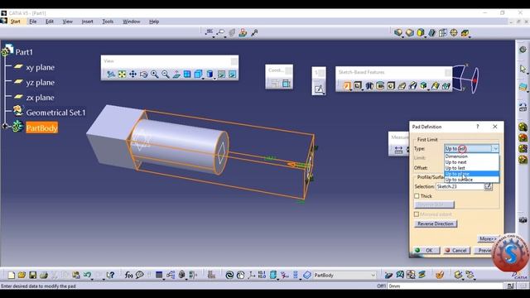
Task: Click the New document icon
Action: click(11, 275)
